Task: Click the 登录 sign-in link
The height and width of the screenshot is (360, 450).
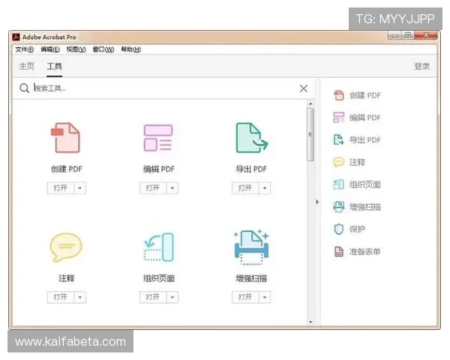Action: point(421,67)
